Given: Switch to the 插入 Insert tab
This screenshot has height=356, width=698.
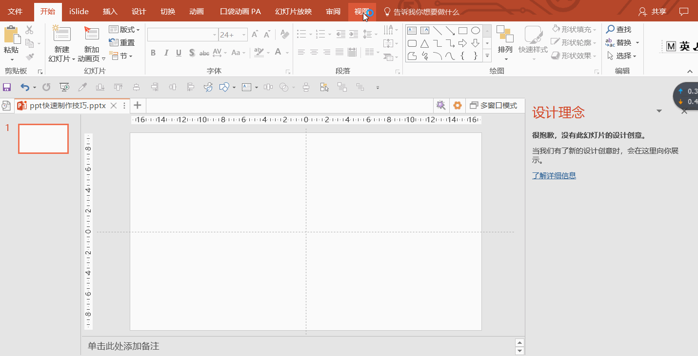Looking at the screenshot, I should [x=110, y=11].
